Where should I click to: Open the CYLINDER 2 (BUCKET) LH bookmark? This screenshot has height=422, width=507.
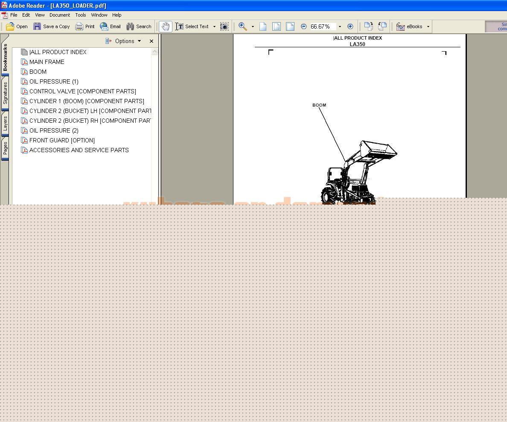point(90,111)
